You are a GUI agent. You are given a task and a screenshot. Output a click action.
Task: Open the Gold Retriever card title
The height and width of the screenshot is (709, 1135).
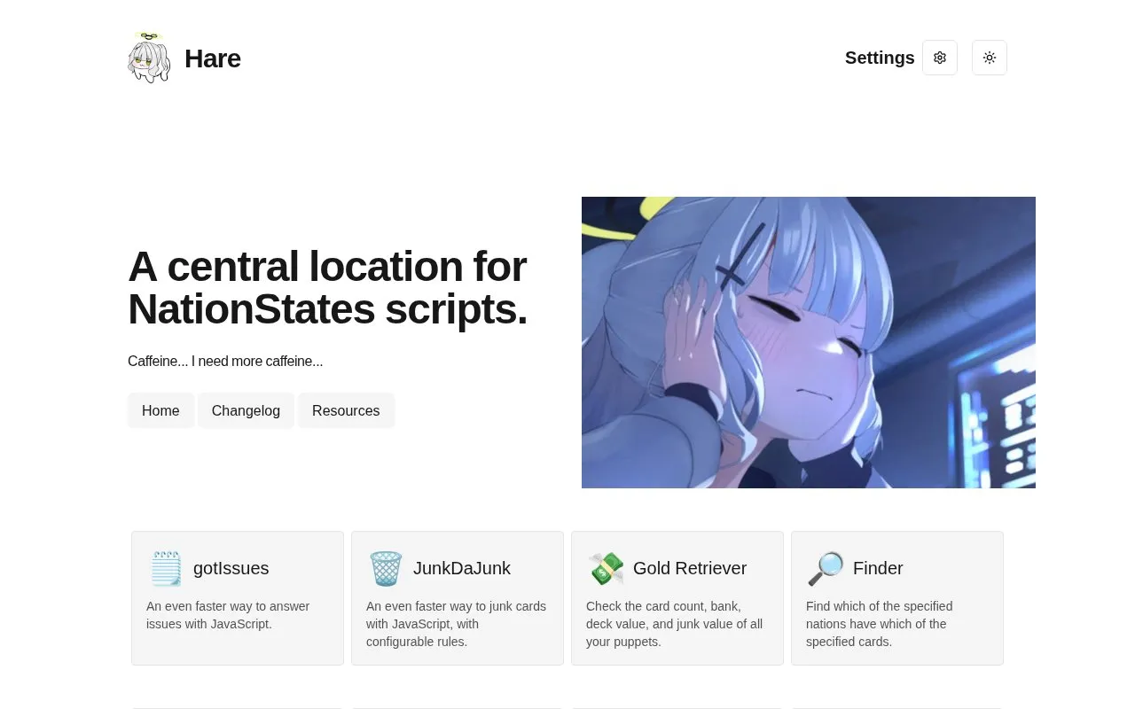690,568
